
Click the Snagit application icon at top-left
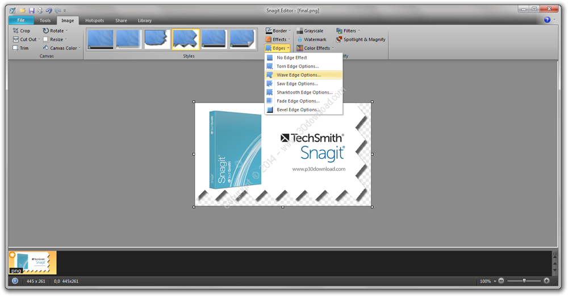tap(12, 11)
